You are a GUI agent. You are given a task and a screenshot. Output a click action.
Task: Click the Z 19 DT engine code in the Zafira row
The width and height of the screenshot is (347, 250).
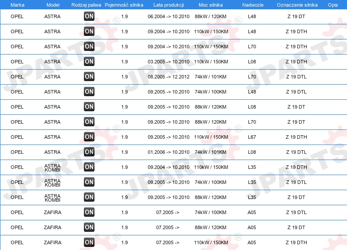(296, 227)
